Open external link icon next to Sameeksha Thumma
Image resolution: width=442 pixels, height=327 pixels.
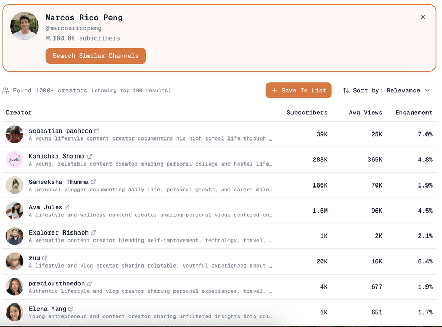click(x=93, y=182)
